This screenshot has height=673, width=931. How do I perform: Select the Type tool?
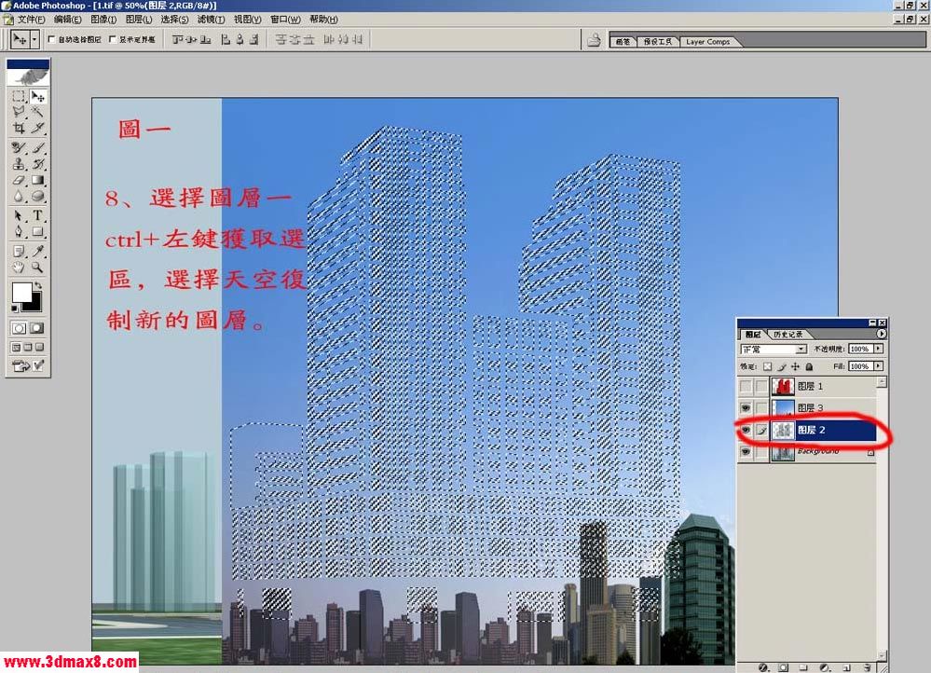[x=38, y=215]
